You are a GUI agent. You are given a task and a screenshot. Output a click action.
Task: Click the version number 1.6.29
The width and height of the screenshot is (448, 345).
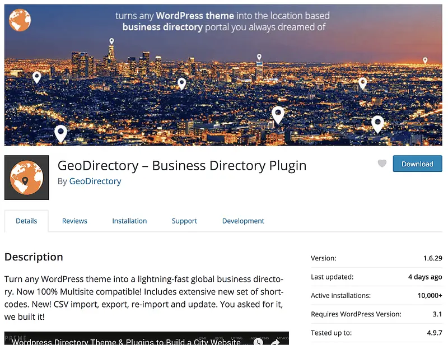point(432,258)
